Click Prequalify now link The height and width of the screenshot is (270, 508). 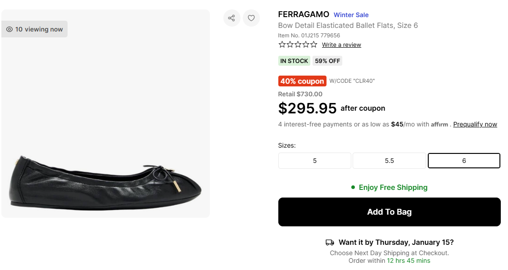(x=475, y=124)
